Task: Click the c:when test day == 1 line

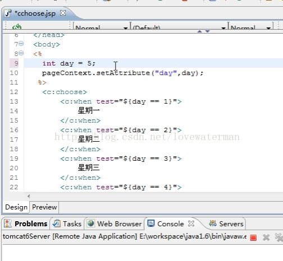Action: [121, 101]
